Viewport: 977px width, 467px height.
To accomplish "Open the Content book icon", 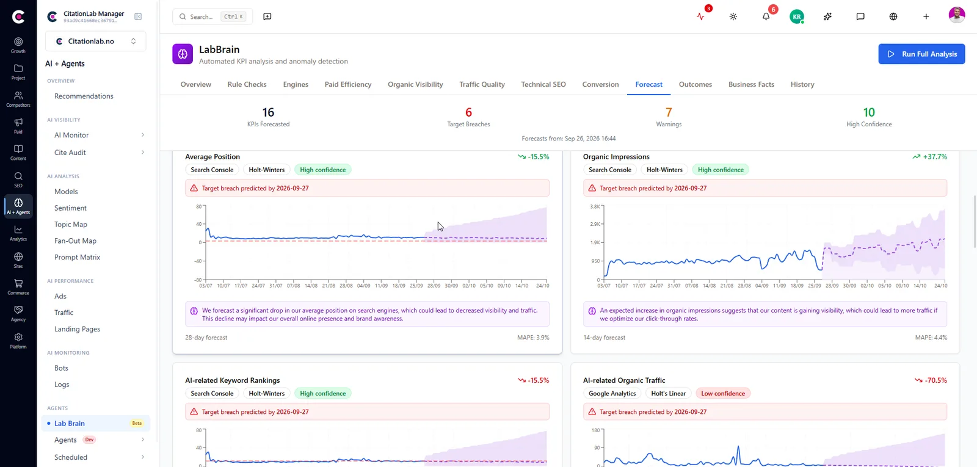I will (18, 153).
